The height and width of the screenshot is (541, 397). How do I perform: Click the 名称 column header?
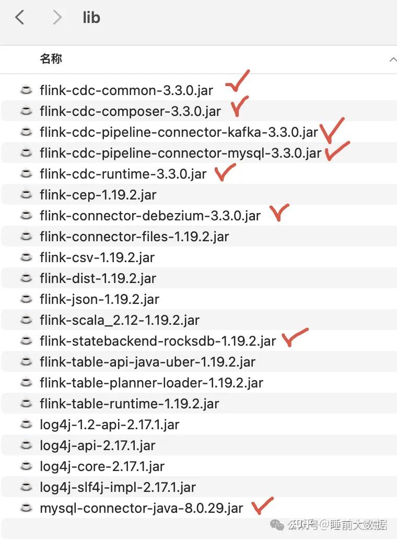tap(51, 59)
